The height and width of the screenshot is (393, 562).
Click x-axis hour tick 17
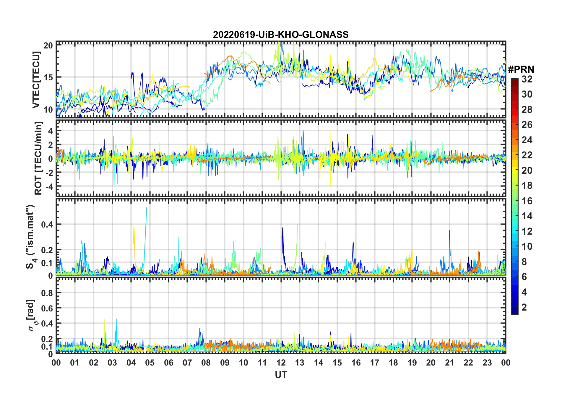coord(375,363)
